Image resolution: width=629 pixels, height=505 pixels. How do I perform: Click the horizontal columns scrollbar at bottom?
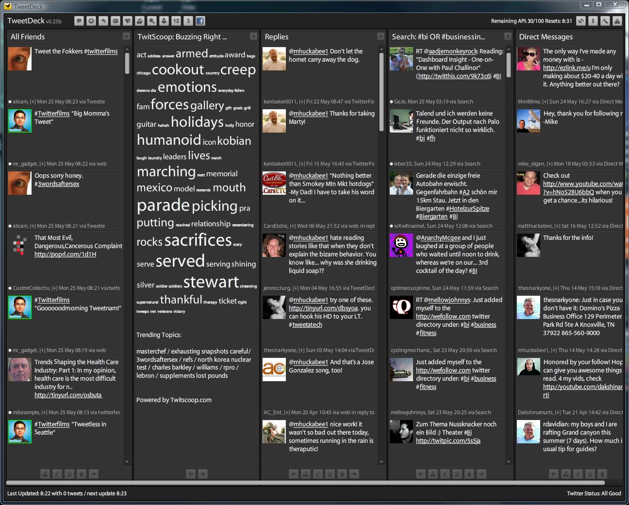[306, 483]
